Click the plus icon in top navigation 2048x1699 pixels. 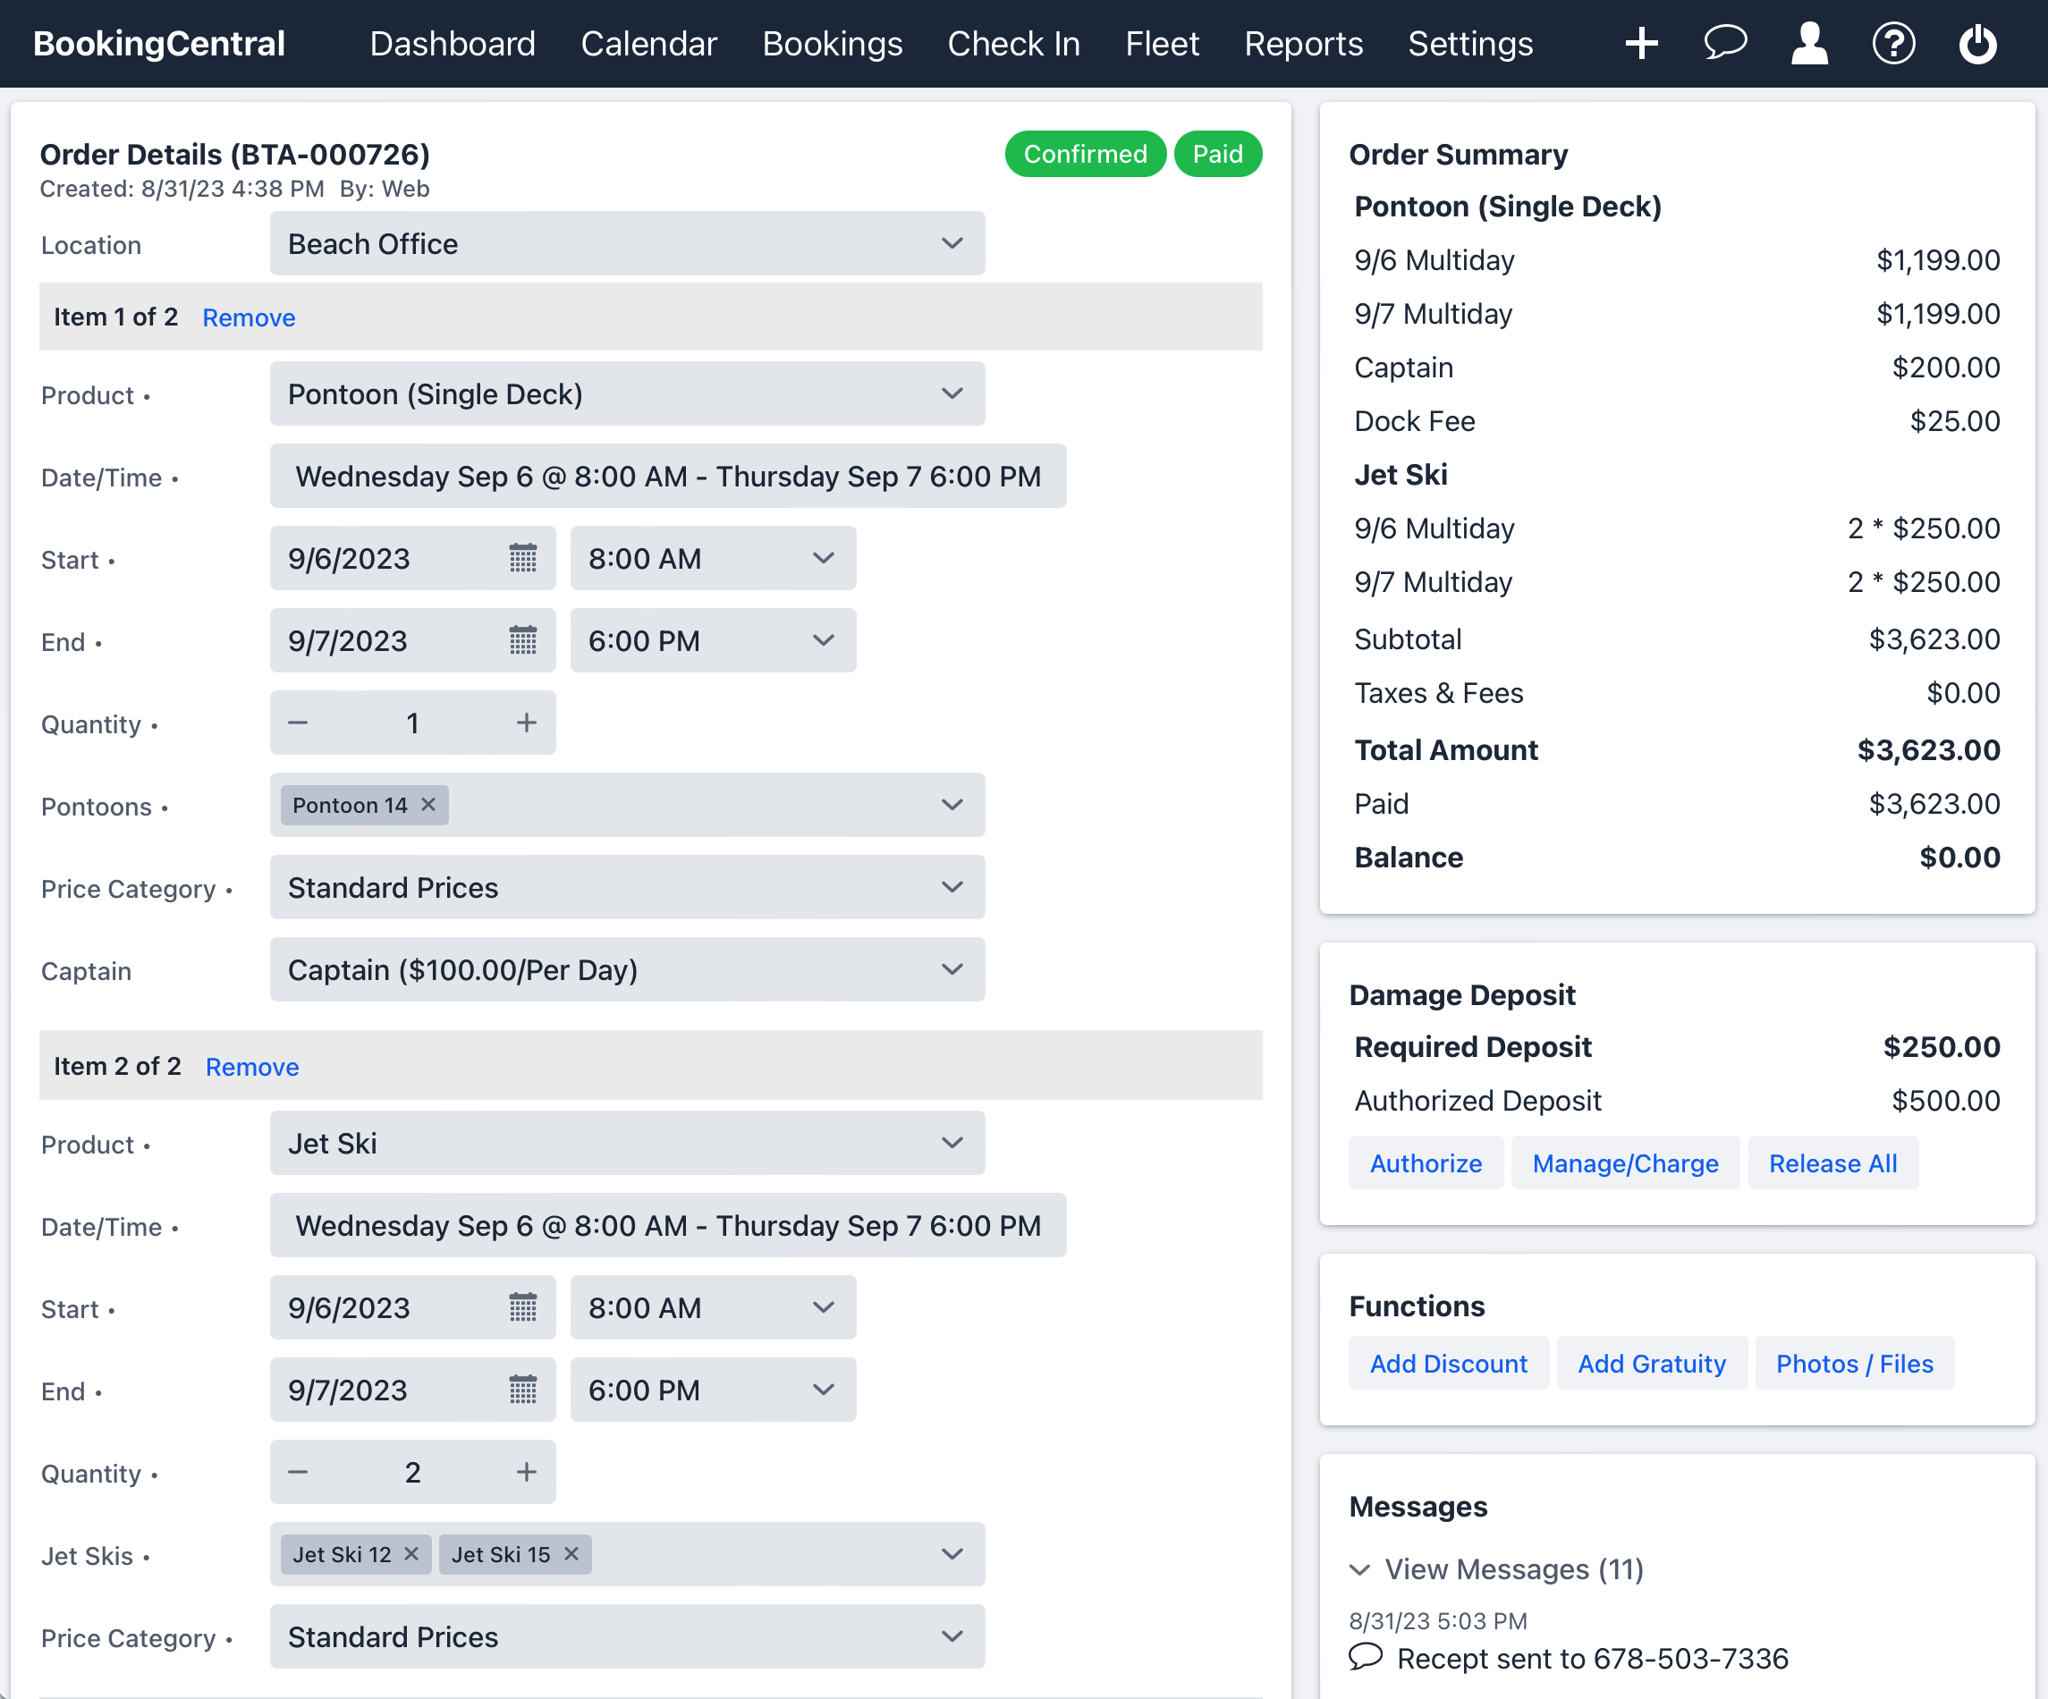(x=1641, y=43)
